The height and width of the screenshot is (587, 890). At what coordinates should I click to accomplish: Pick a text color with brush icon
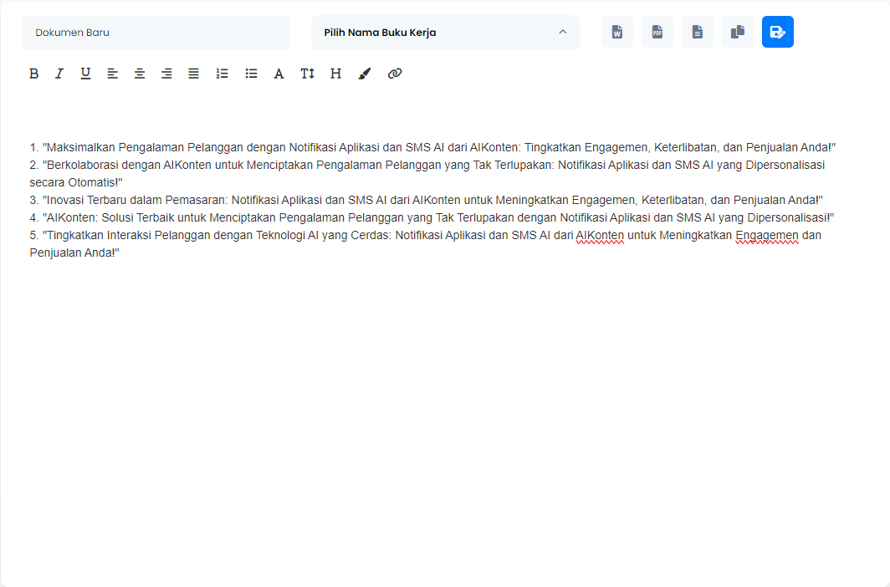[364, 74]
